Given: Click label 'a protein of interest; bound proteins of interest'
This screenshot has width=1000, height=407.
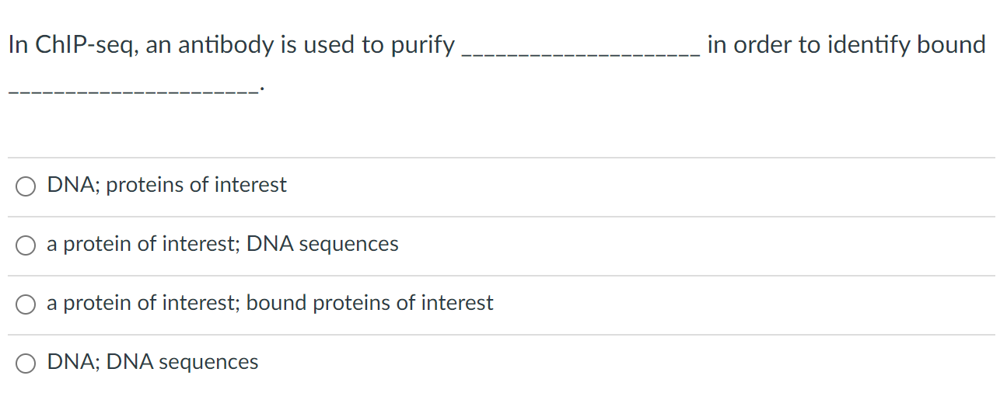Looking at the screenshot, I should [x=270, y=303].
